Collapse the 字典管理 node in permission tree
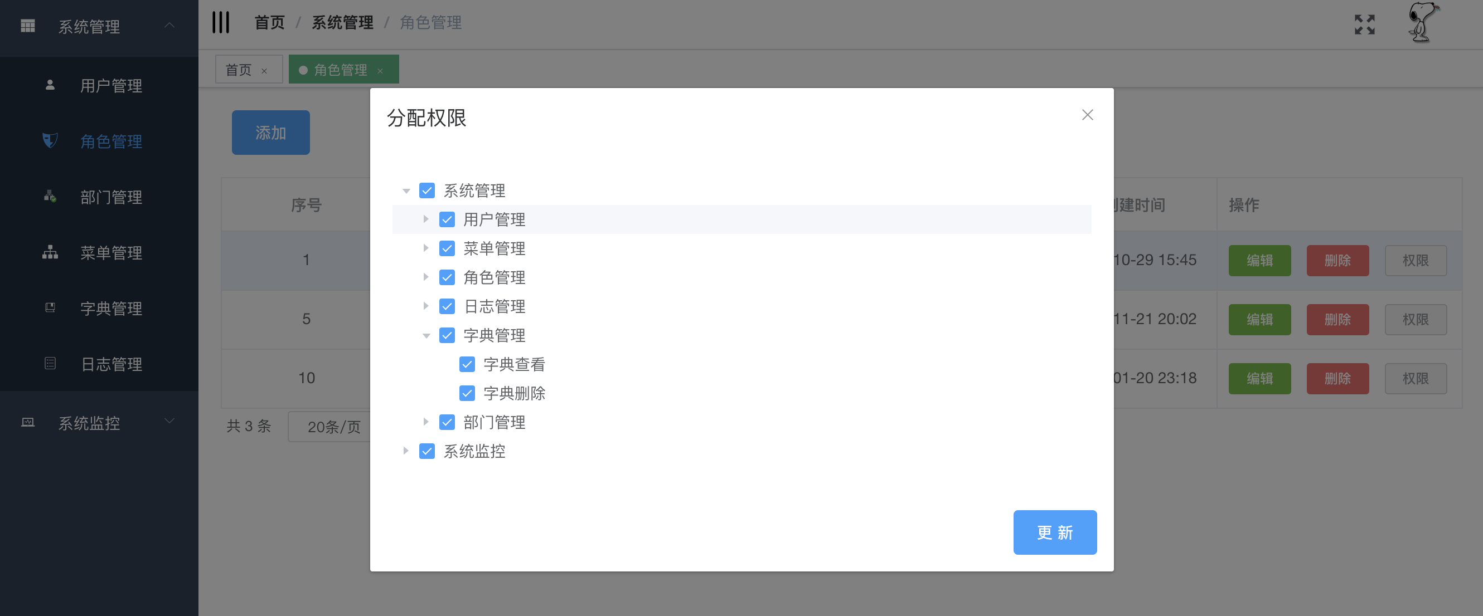The width and height of the screenshot is (1483, 616). [425, 335]
